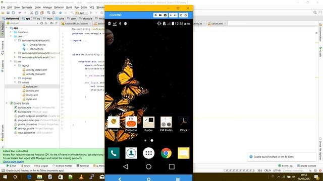
Task: Click volume down icon in LG K350 window
Action: click(x=171, y=15)
